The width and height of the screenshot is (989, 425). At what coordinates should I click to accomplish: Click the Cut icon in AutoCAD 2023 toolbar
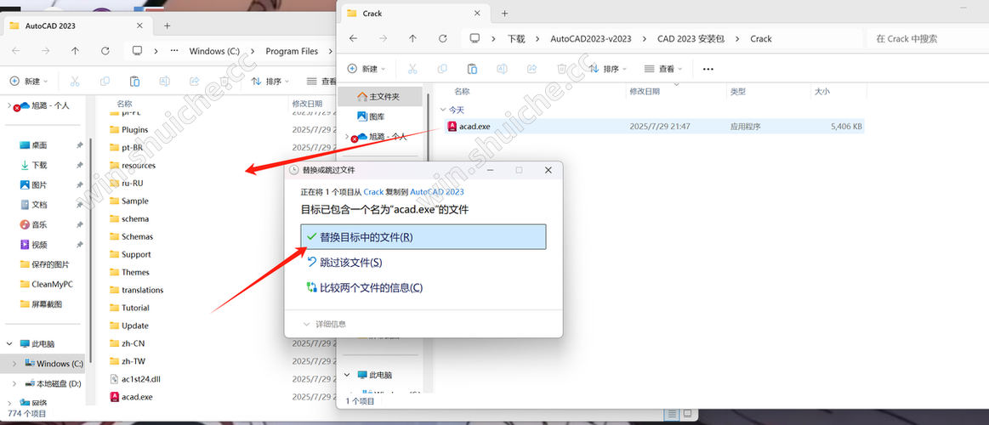pyautogui.click(x=75, y=82)
